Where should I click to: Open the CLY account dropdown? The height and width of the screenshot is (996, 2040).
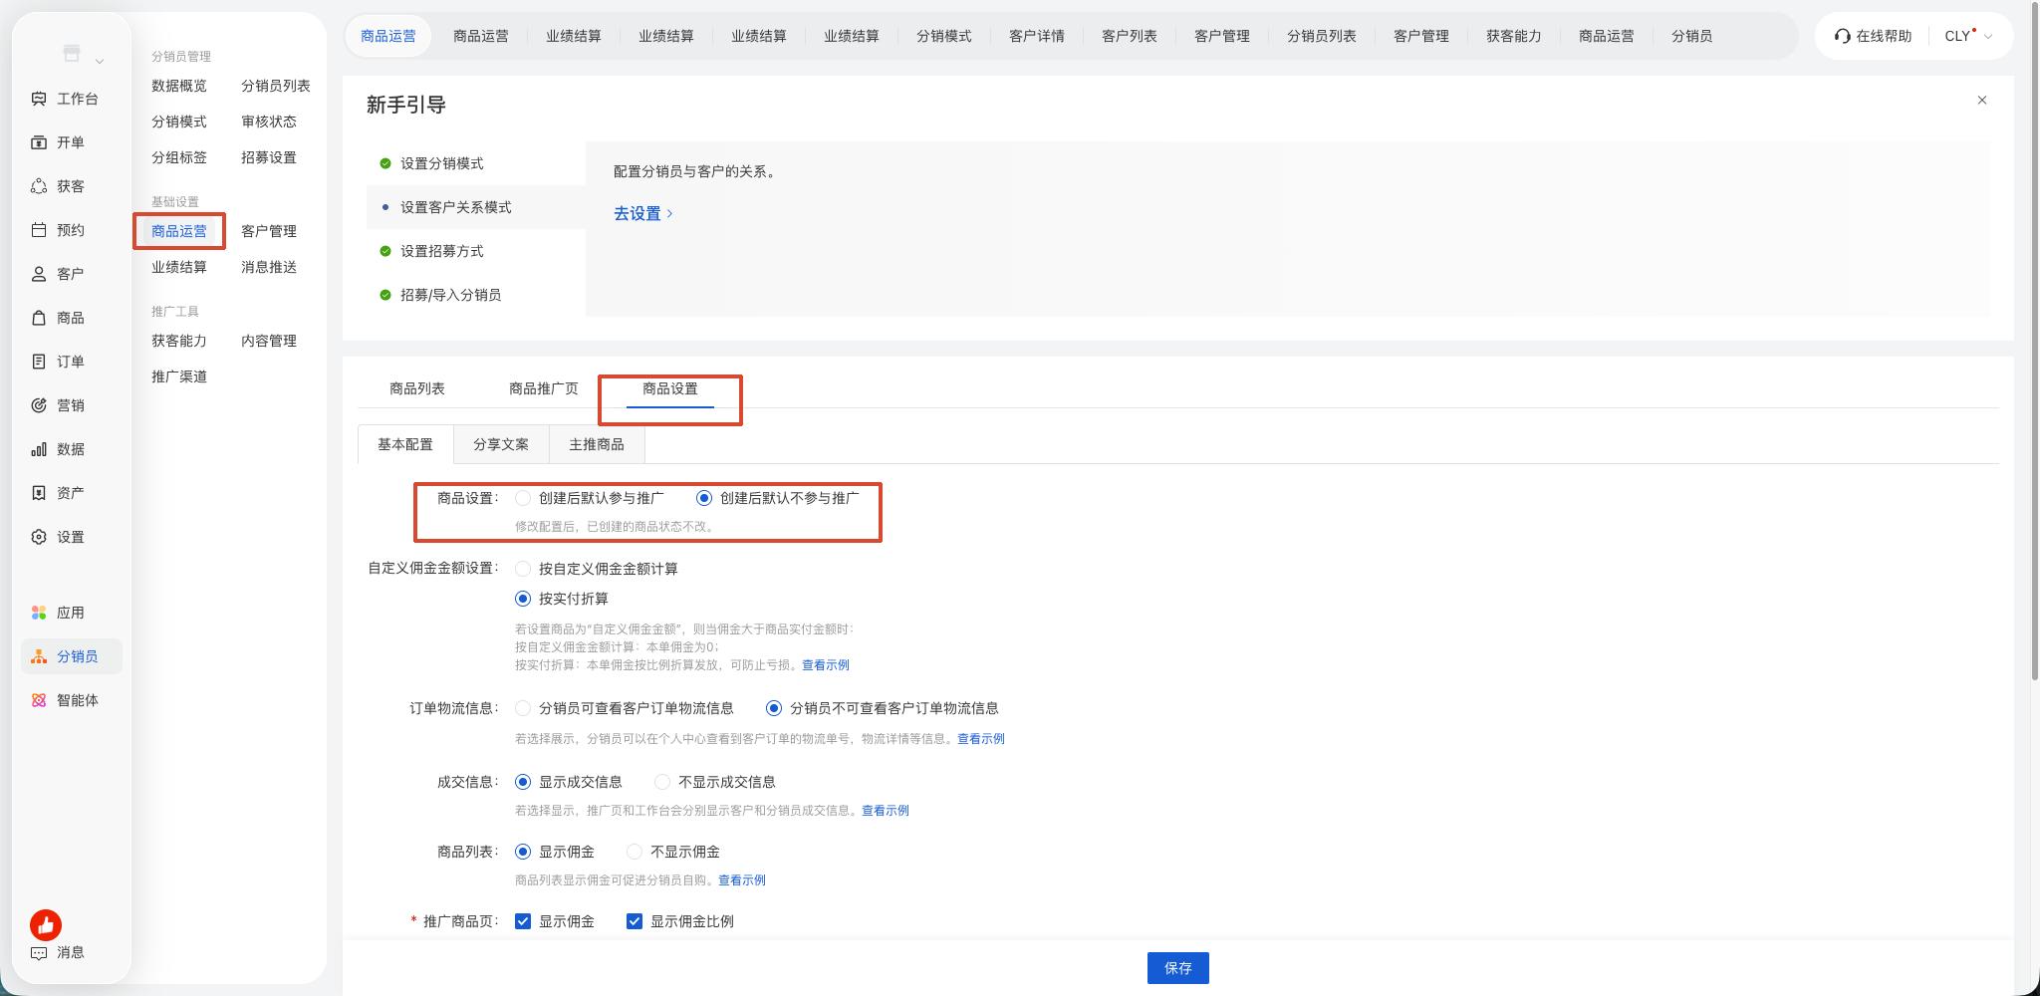[x=1968, y=36]
